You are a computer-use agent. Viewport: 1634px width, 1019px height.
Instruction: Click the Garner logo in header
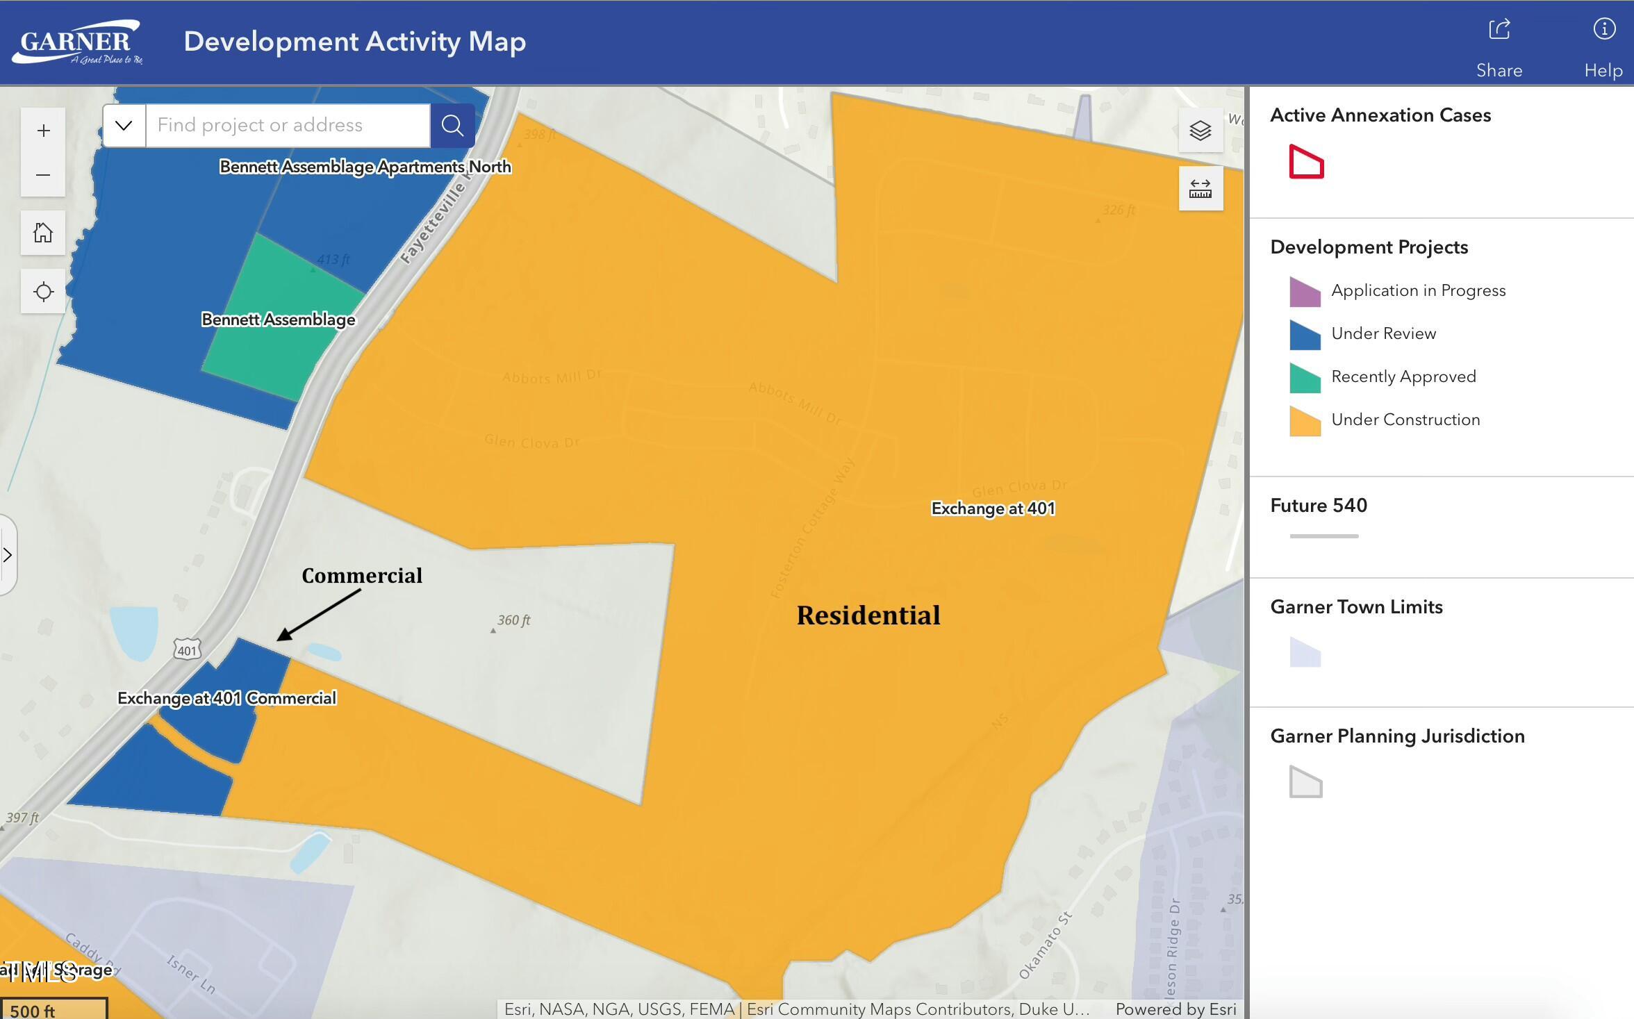pos(78,42)
